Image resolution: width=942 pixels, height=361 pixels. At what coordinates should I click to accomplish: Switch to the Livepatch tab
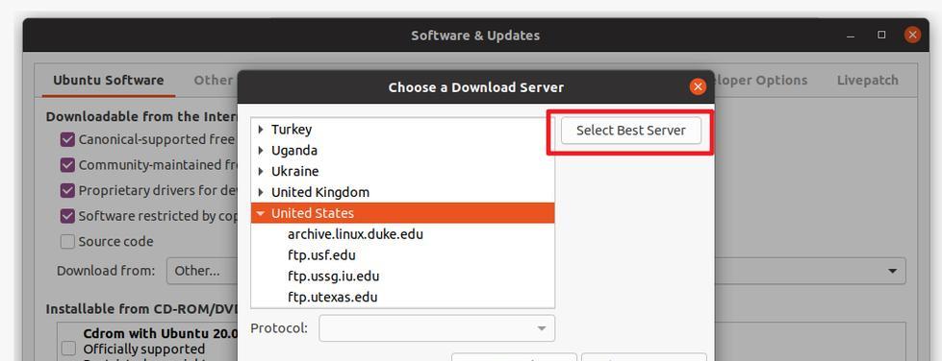(x=868, y=81)
